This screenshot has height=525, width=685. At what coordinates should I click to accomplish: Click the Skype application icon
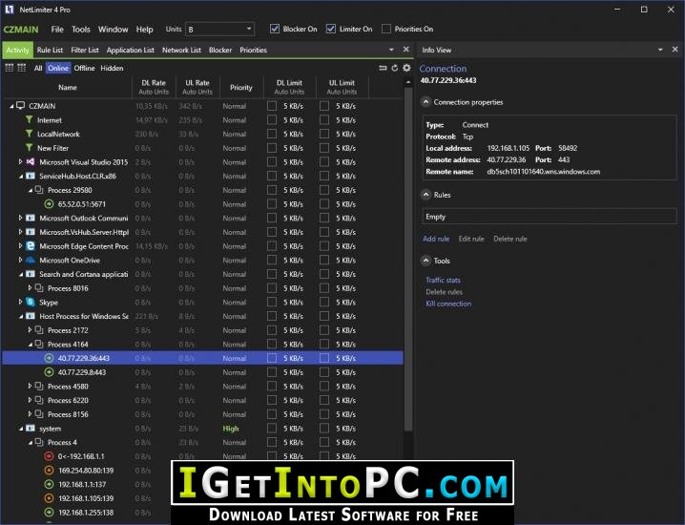point(31,302)
